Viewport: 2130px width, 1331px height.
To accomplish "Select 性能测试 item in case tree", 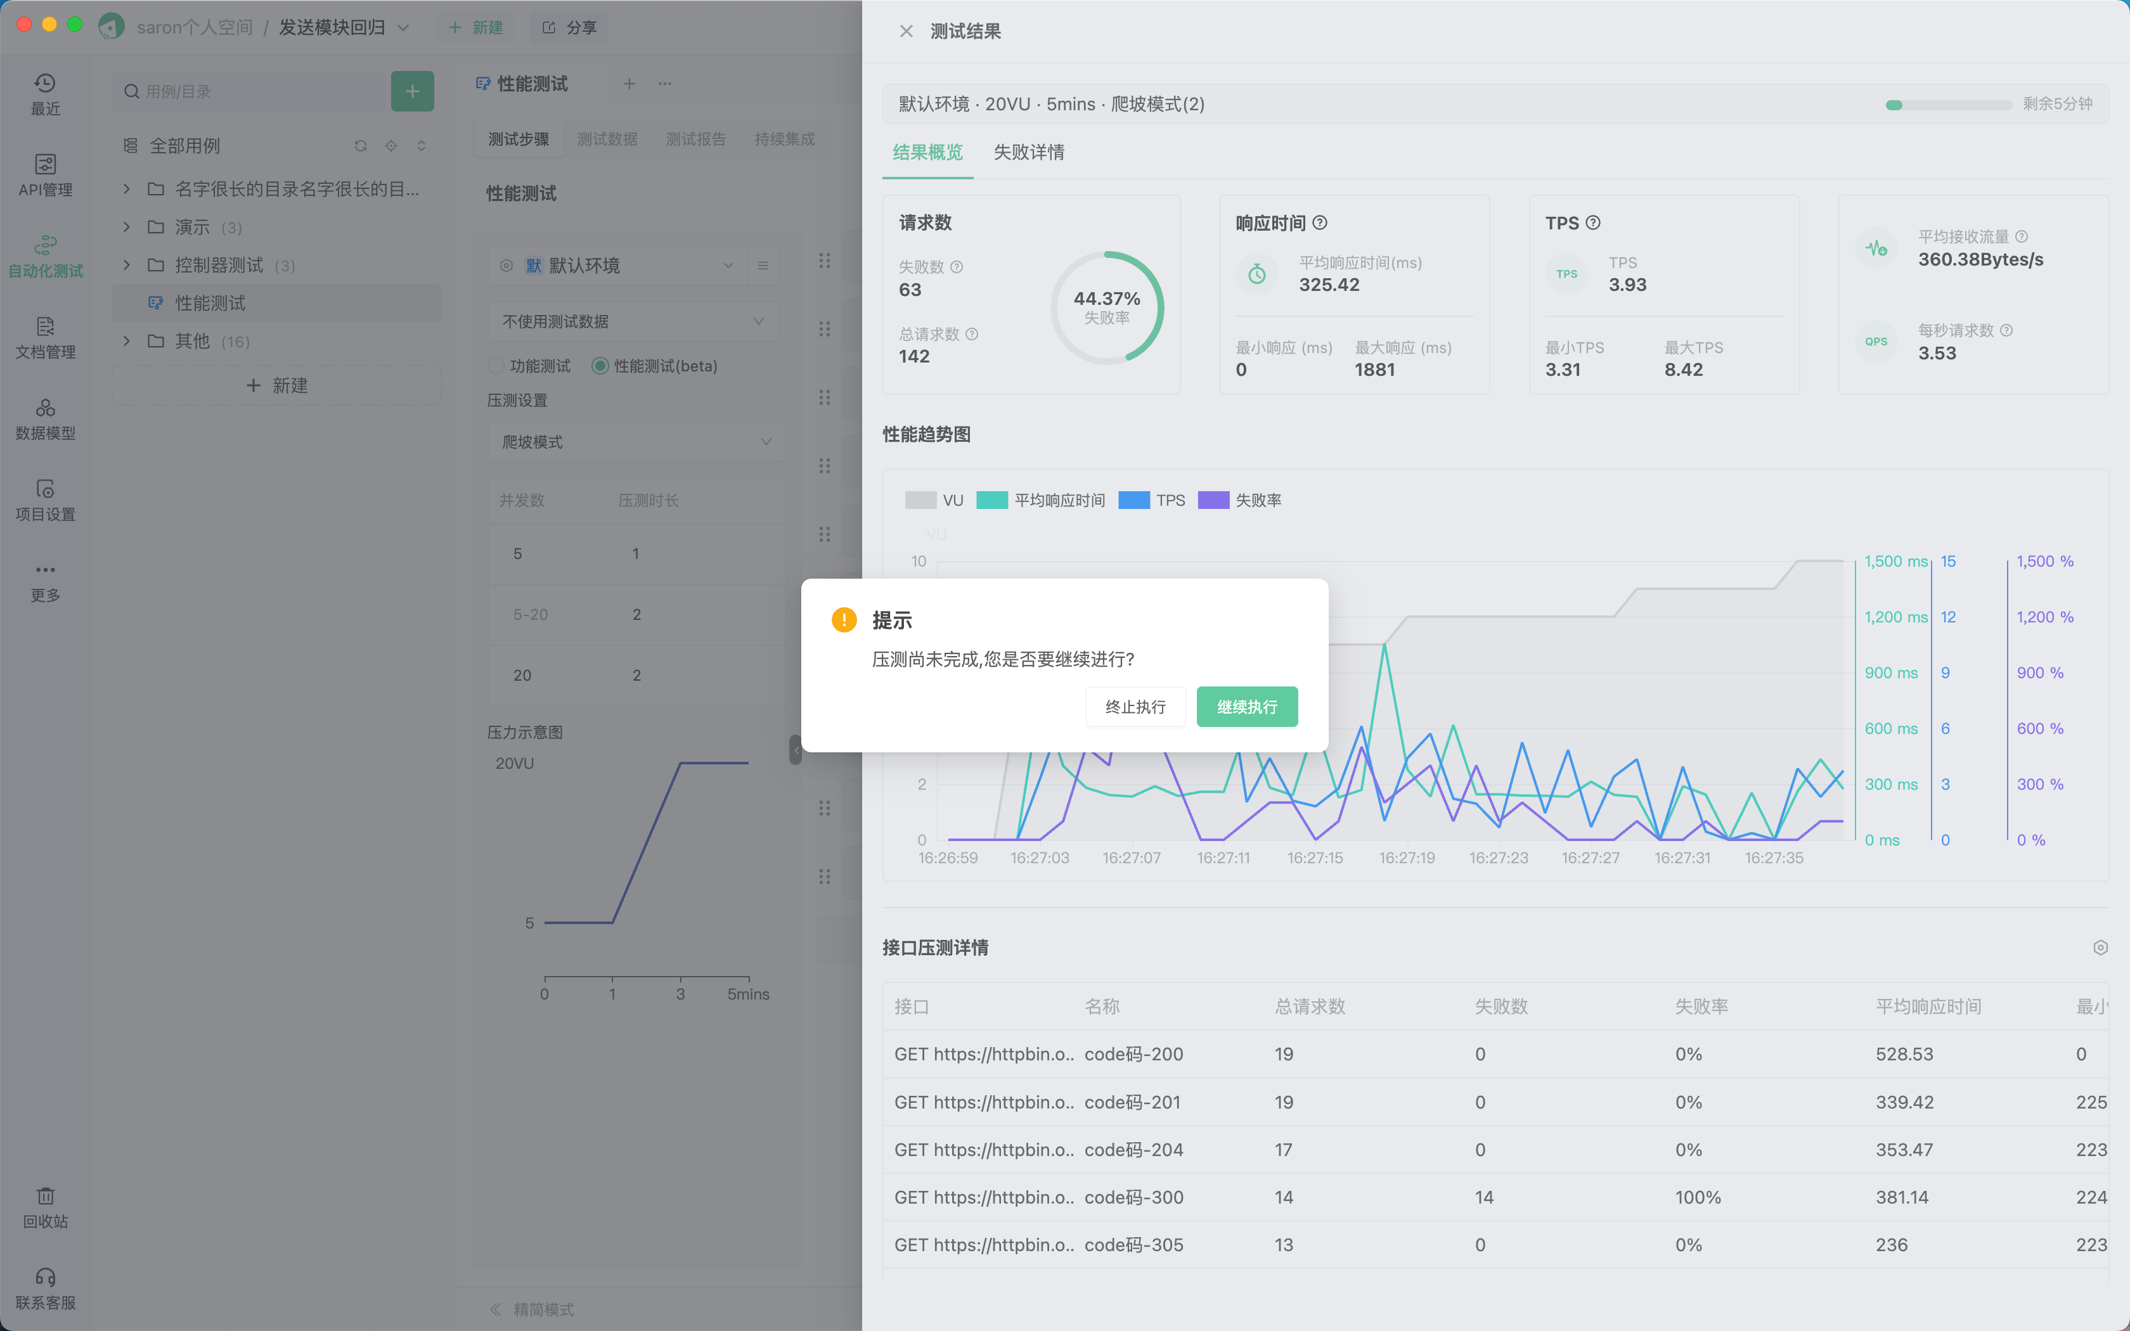I will point(276,303).
